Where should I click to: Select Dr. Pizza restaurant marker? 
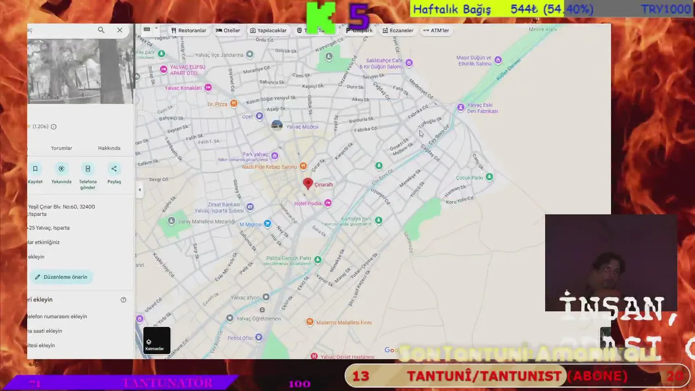click(234, 103)
